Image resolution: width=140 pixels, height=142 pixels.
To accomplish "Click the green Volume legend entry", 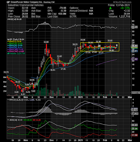I will tap(16, 54).
